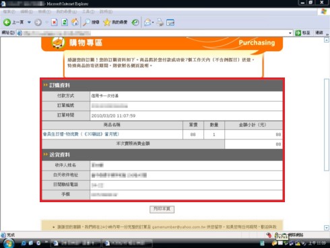Switch to first IE taskbar window button
Viewport: 330px width, 248px height.
76,243
